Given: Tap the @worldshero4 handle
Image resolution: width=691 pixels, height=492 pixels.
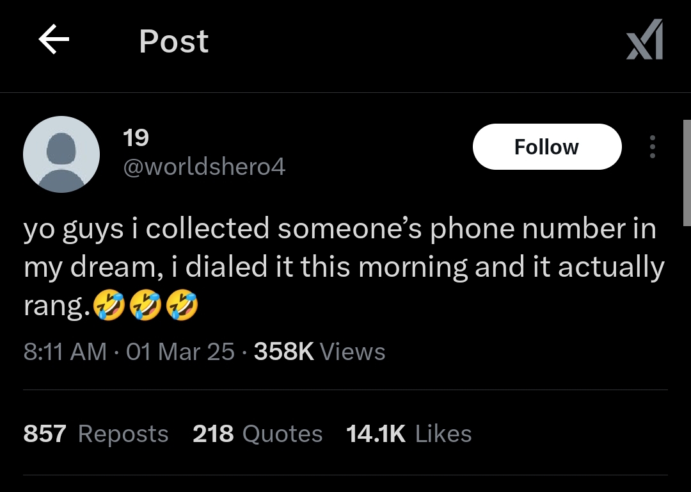Looking at the screenshot, I should [203, 167].
